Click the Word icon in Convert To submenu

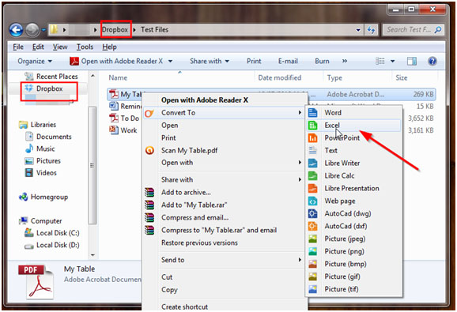coord(312,113)
